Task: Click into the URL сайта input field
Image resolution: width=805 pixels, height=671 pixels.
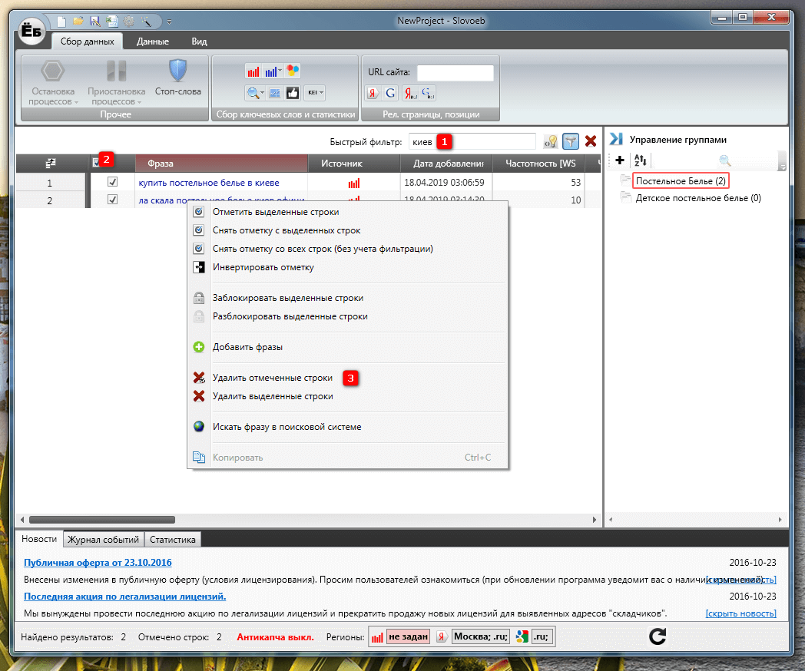Action: click(456, 72)
